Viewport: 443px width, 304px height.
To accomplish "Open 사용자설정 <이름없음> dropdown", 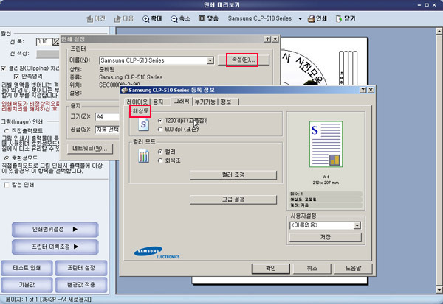I will 357,225.
